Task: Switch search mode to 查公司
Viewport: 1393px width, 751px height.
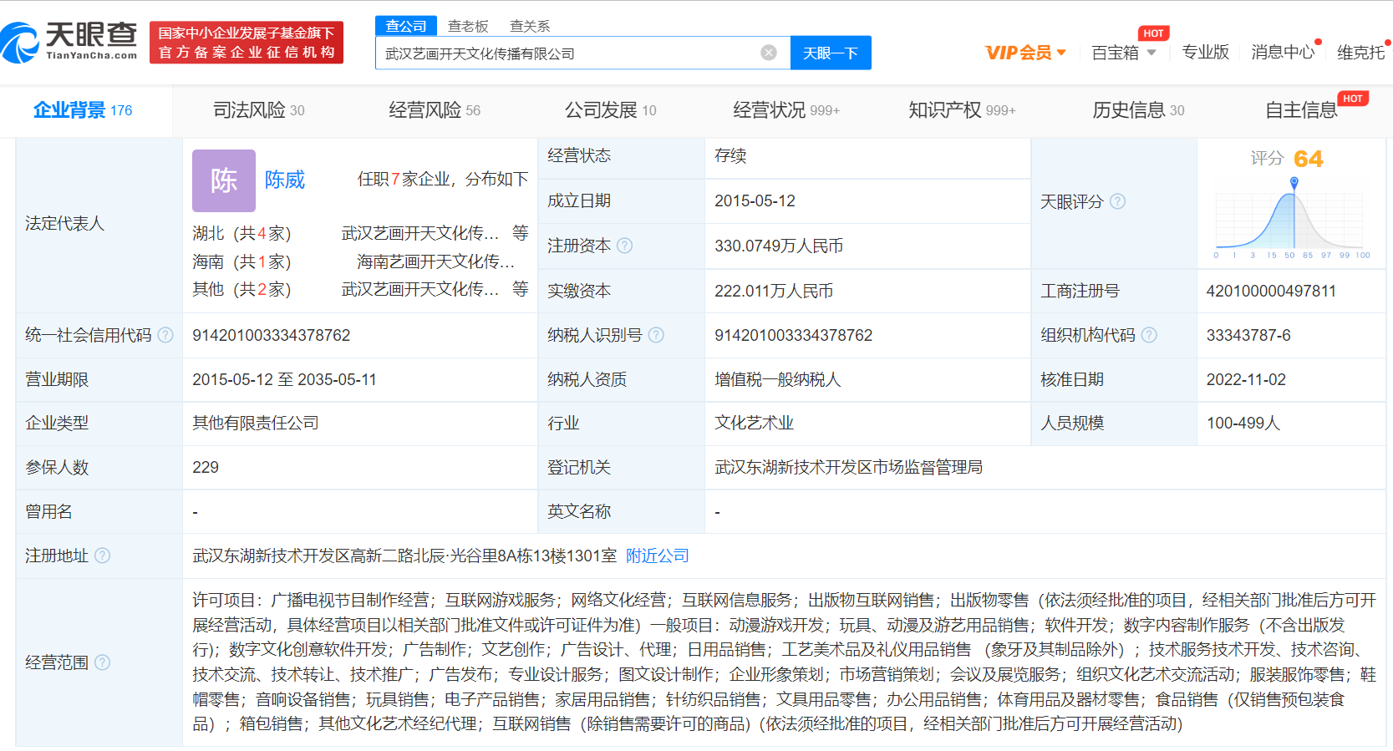Action: click(406, 26)
